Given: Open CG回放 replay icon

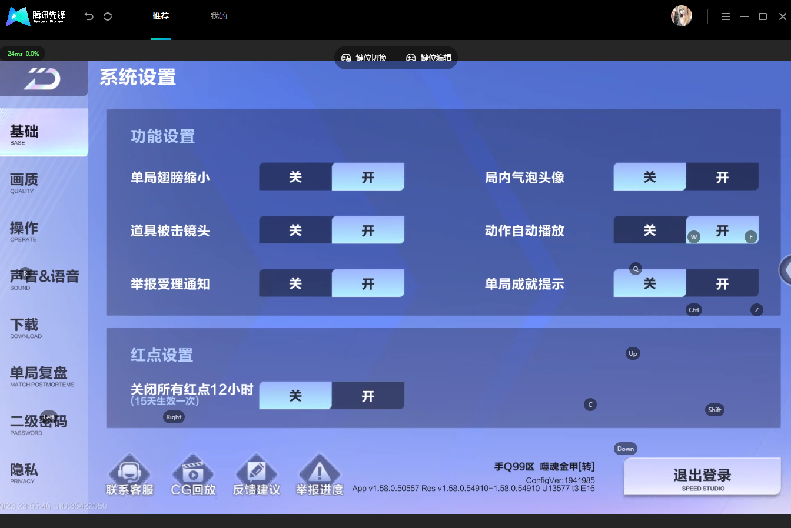Looking at the screenshot, I should click(193, 475).
